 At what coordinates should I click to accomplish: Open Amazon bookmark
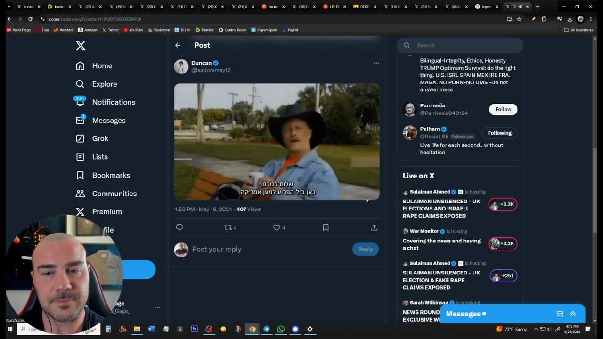pyautogui.click(x=88, y=30)
